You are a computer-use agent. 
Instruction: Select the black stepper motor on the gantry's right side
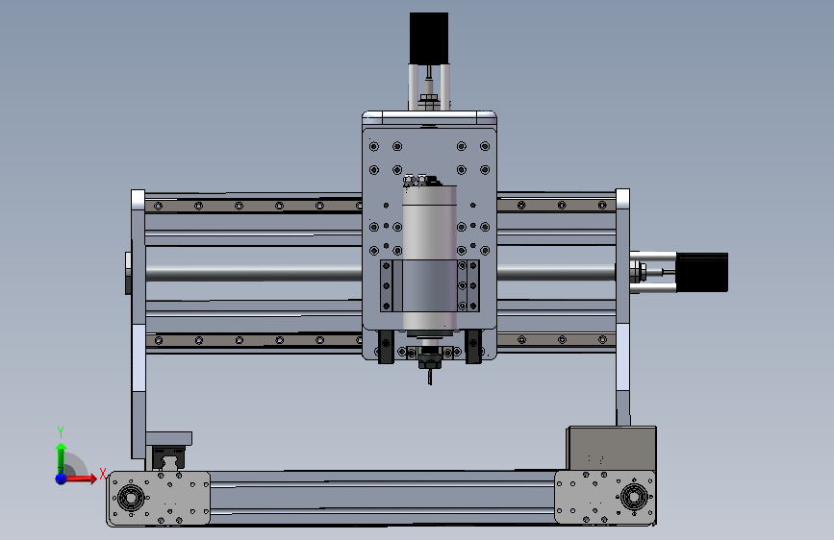click(702, 272)
